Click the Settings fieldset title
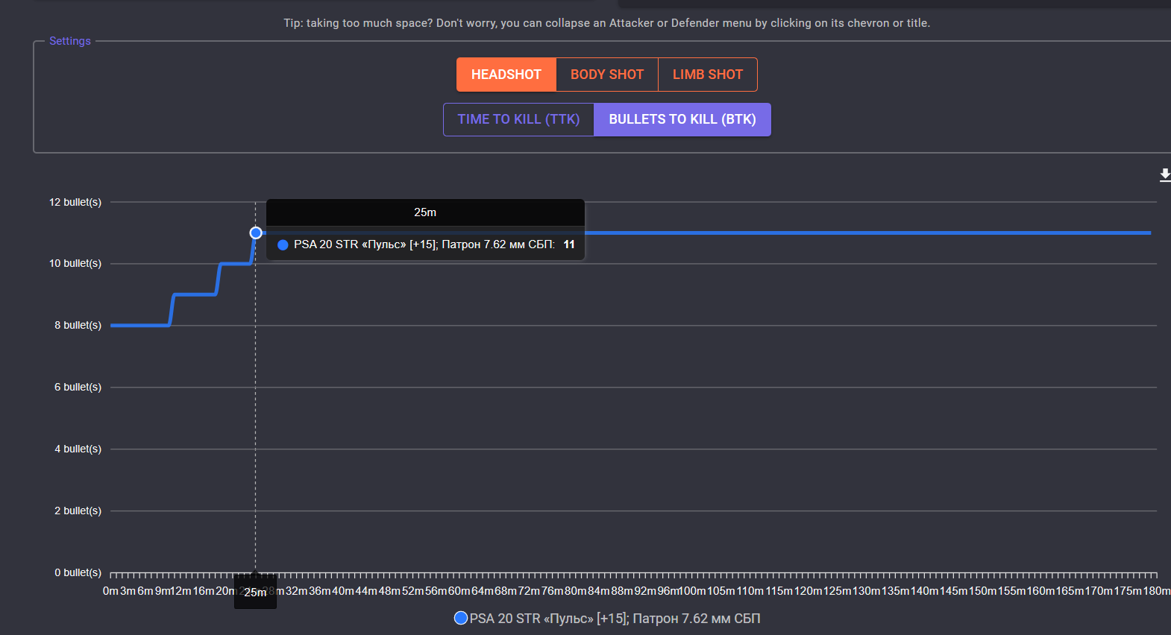This screenshot has height=635, width=1171. (70, 41)
